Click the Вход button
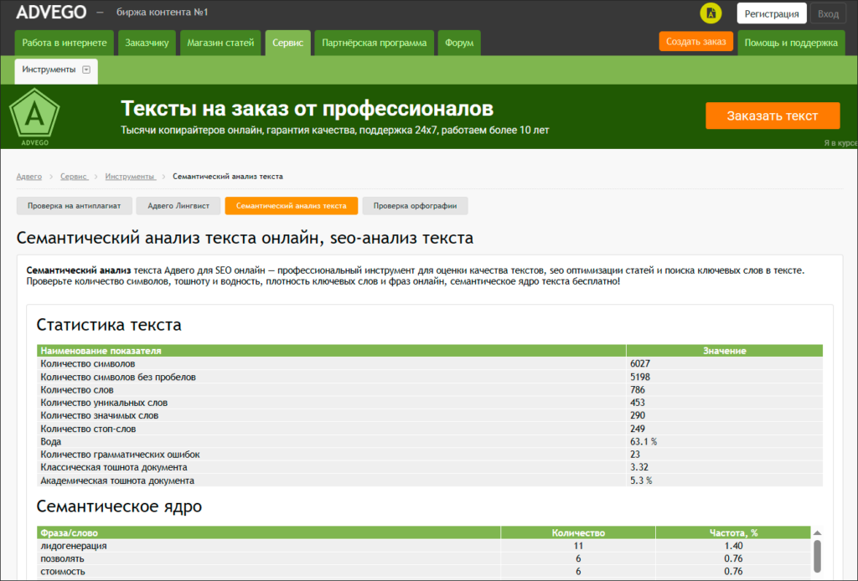Screen dimensions: 858x581 (x=828, y=13)
